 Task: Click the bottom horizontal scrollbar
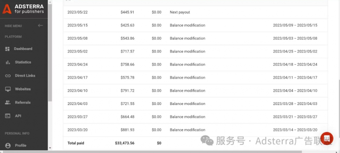point(152,152)
